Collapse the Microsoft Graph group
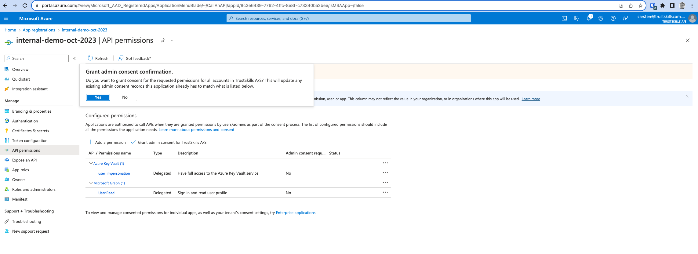This screenshot has width=698, height=254. coord(91,183)
